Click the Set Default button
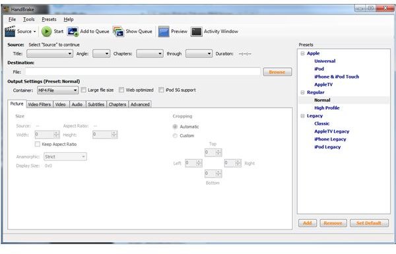 coord(369,223)
